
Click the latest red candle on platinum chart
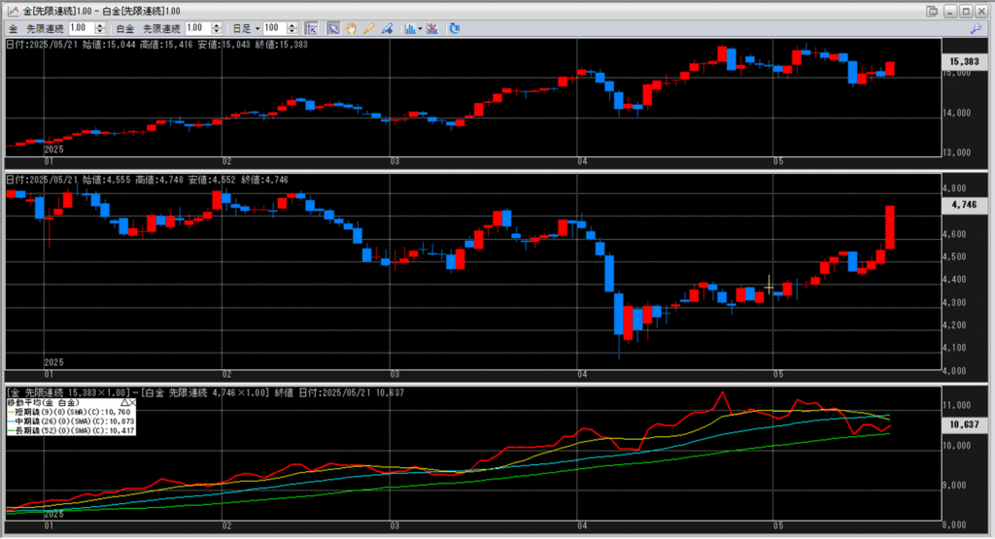pos(890,227)
